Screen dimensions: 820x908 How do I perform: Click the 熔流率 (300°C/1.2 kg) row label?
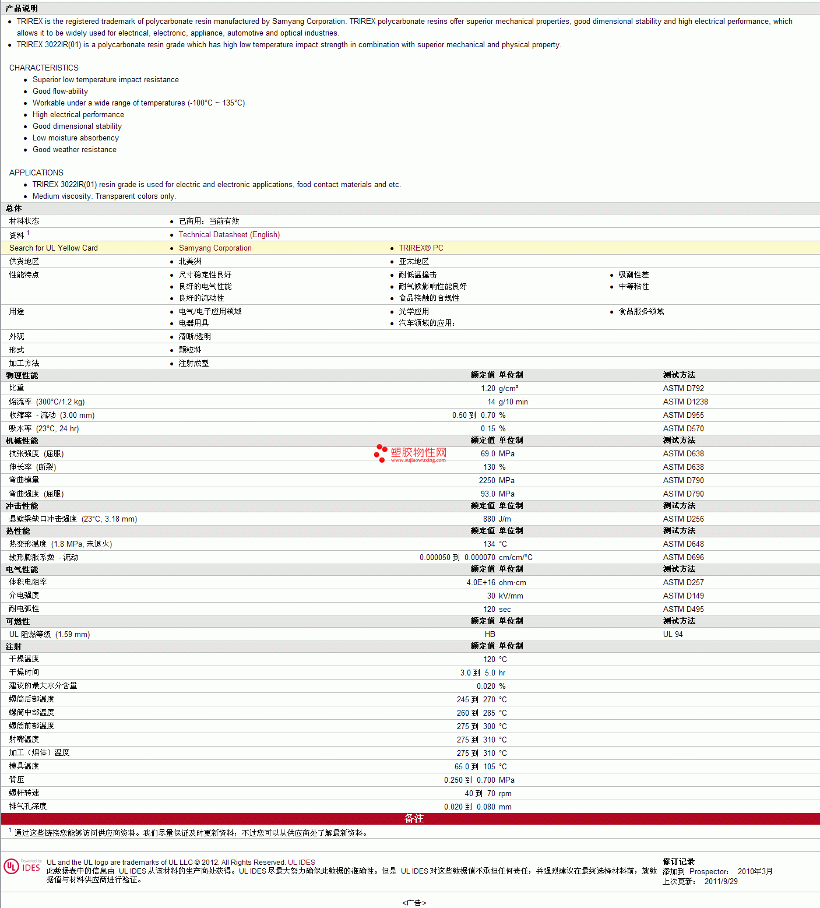(x=47, y=402)
